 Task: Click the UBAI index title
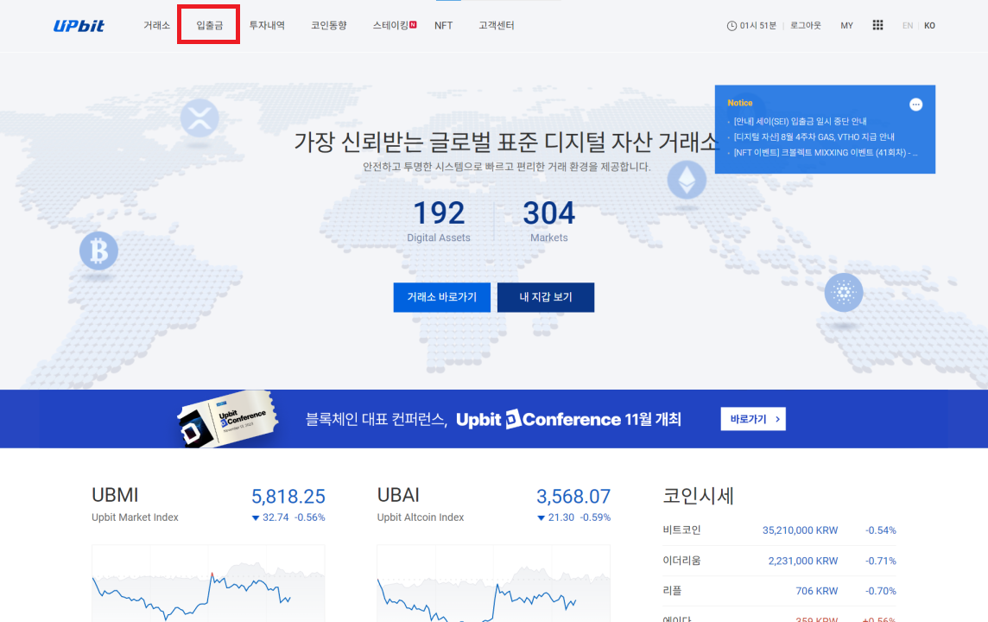[398, 495]
